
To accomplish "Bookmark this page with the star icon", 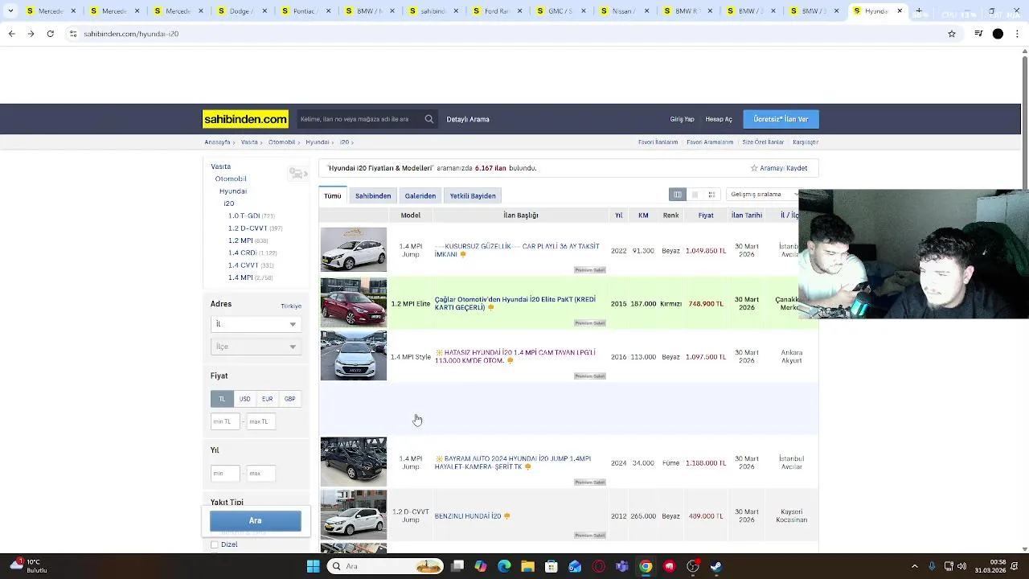I will click(952, 34).
